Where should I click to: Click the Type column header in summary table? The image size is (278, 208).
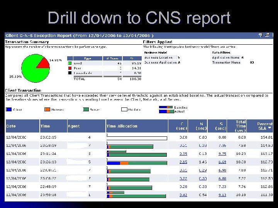88,59
